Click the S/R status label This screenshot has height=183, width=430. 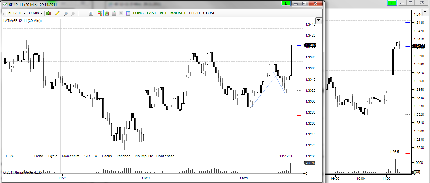pos(87,156)
